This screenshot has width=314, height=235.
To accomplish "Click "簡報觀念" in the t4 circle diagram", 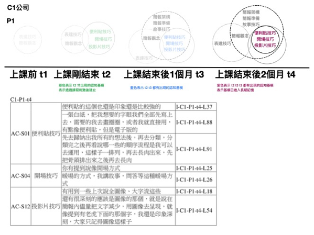I will coord(240,36).
